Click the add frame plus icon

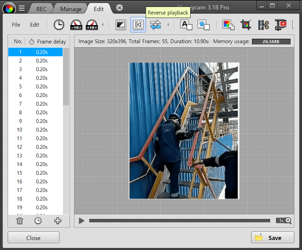pos(58,221)
